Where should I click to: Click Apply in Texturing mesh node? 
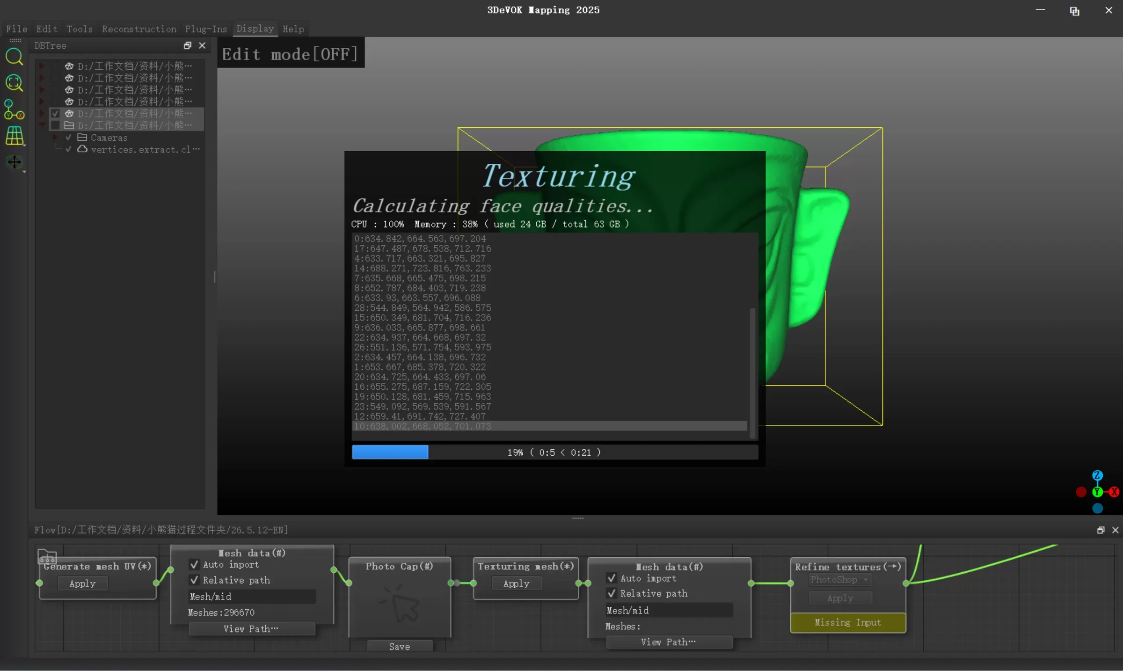click(517, 583)
